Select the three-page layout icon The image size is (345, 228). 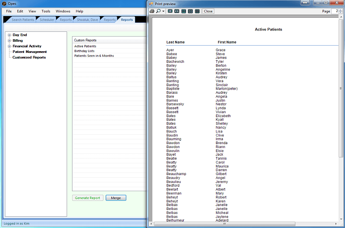[184, 11]
